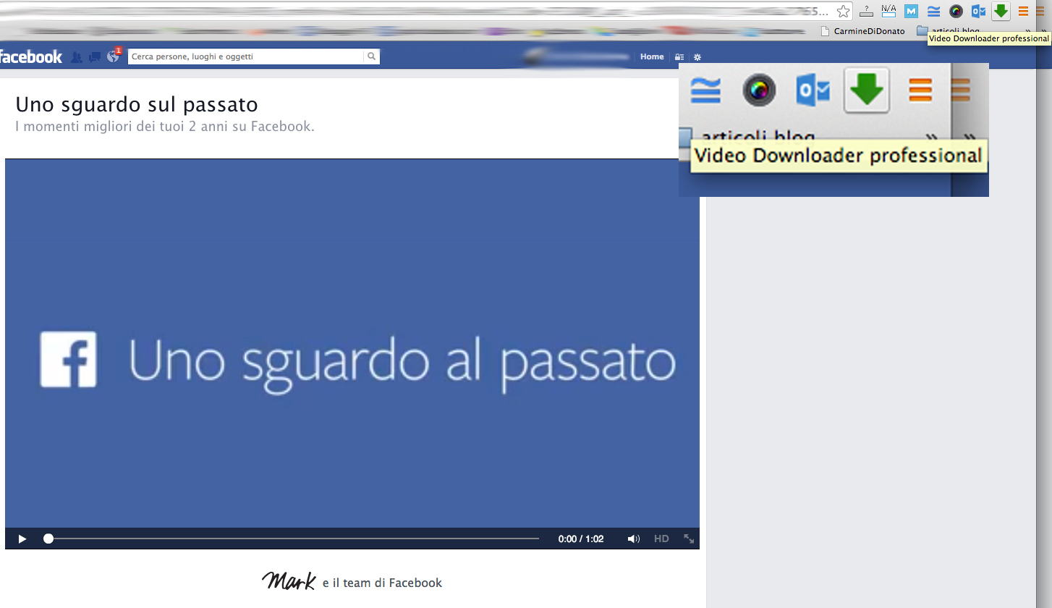The image size is (1052, 608).
Task: Open the Facebook settings gear menu
Action: [x=697, y=56]
